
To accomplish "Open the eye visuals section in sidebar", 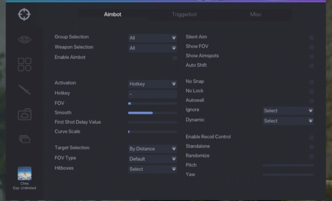I will click(25, 40).
